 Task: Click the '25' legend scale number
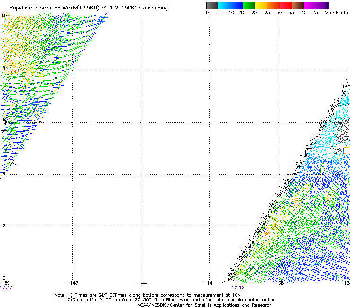pyautogui.click(x=267, y=13)
